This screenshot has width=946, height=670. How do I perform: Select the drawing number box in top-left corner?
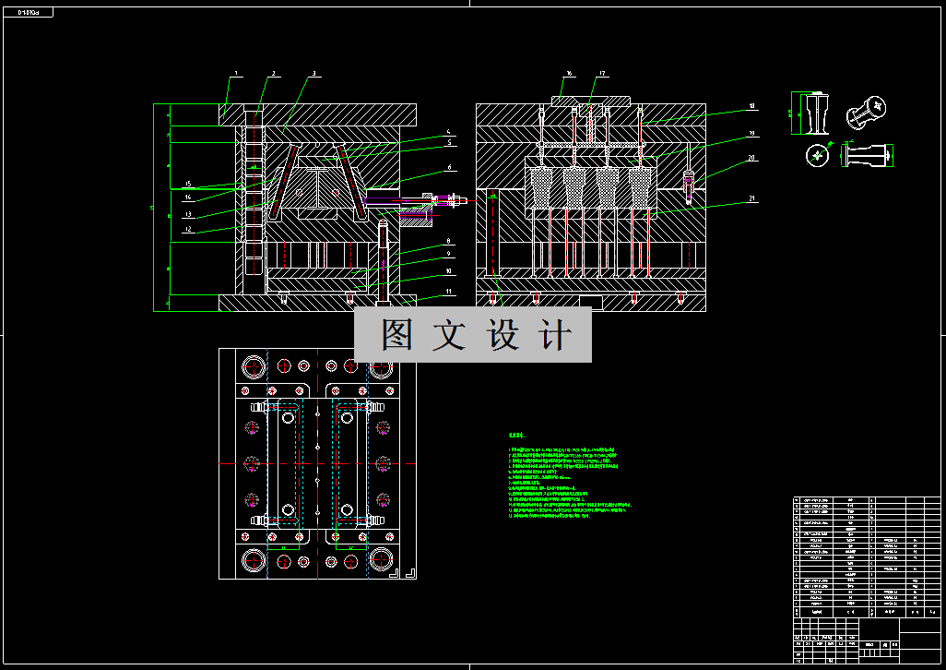pos(29,12)
